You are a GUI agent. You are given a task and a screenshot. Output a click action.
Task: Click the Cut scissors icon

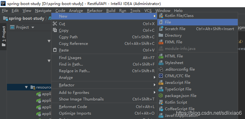tap(55, 24)
